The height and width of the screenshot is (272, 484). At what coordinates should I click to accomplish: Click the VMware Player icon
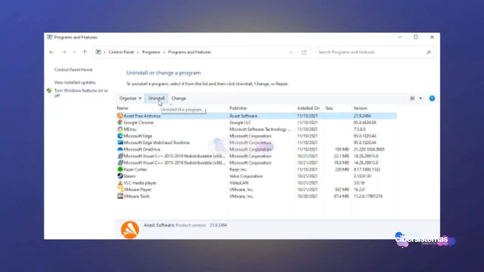pyautogui.click(x=120, y=190)
